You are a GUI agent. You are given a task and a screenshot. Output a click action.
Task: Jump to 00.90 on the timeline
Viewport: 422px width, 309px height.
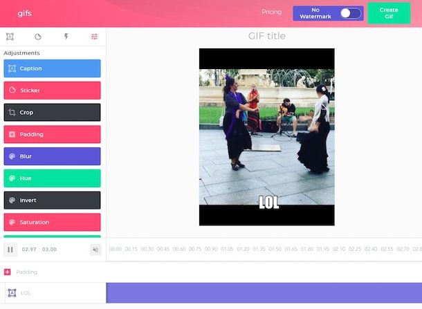(x=211, y=249)
